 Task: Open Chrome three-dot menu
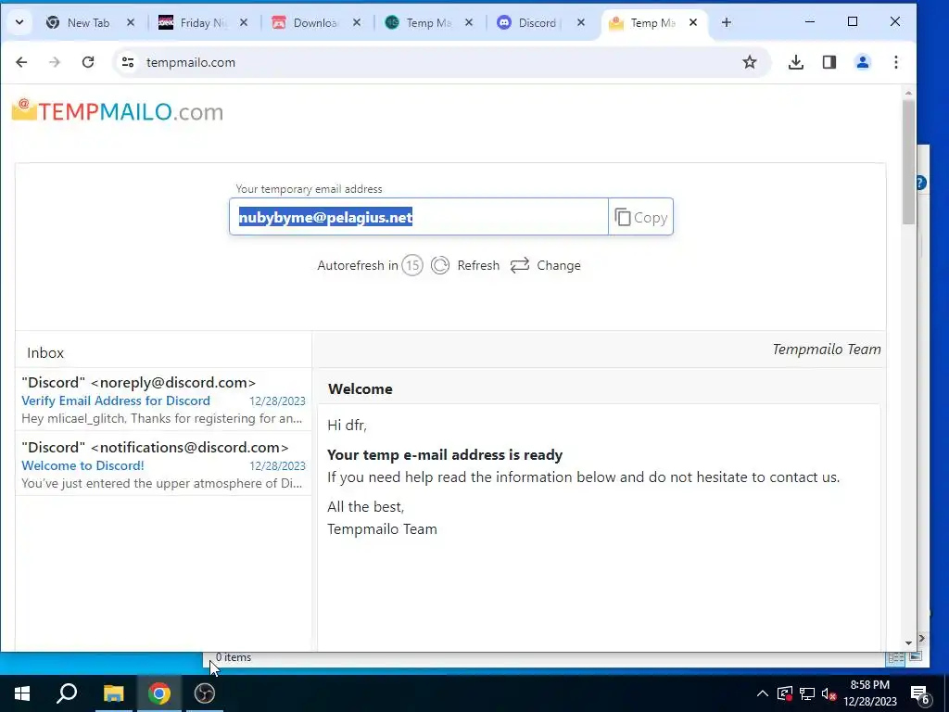click(896, 62)
